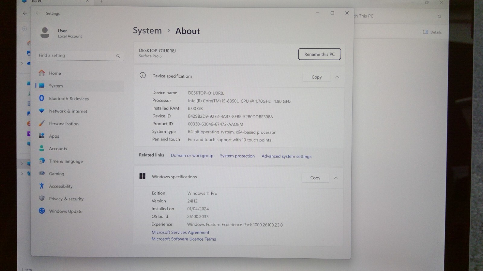Click the Gaming controller icon
The height and width of the screenshot is (271, 483).
pos(42,173)
